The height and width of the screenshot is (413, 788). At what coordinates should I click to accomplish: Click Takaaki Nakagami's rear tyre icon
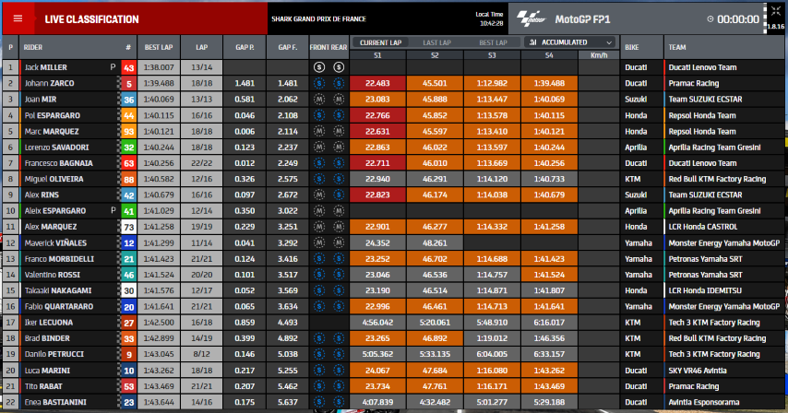click(339, 290)
